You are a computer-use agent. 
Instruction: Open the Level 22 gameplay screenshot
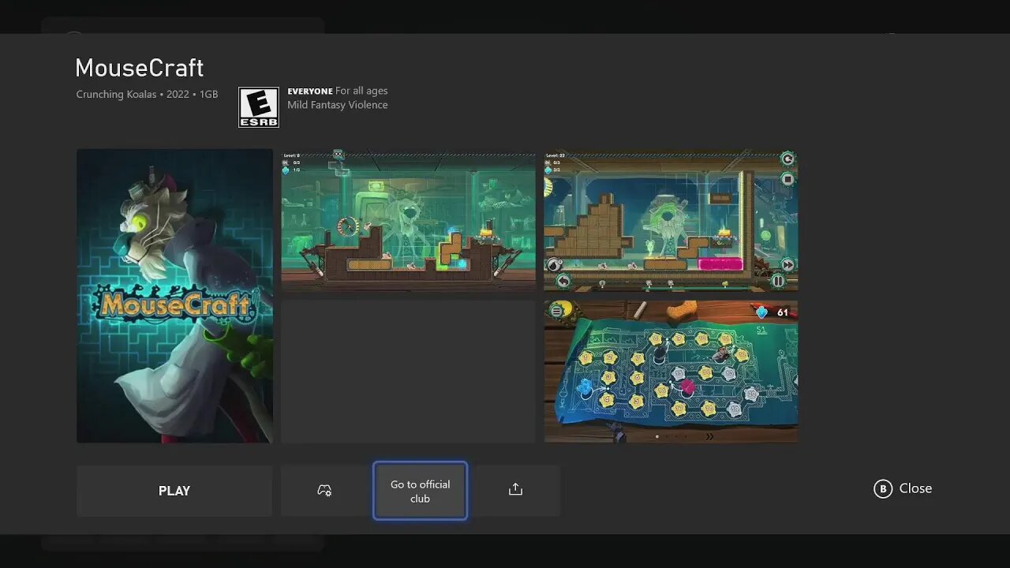(x=671, y=220)
